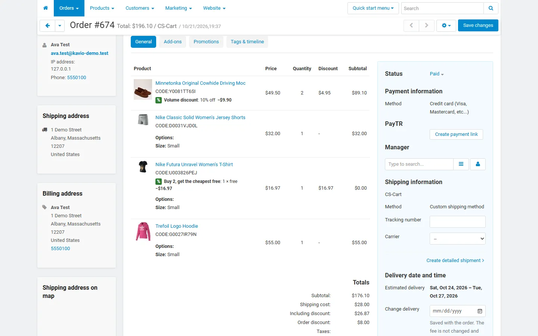Image resolution: width=538 pixels, height=336 pixels.
Task: Click Save changes button
Action: coord(478,25)
